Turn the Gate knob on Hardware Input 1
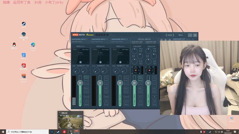 pos(84,71)
